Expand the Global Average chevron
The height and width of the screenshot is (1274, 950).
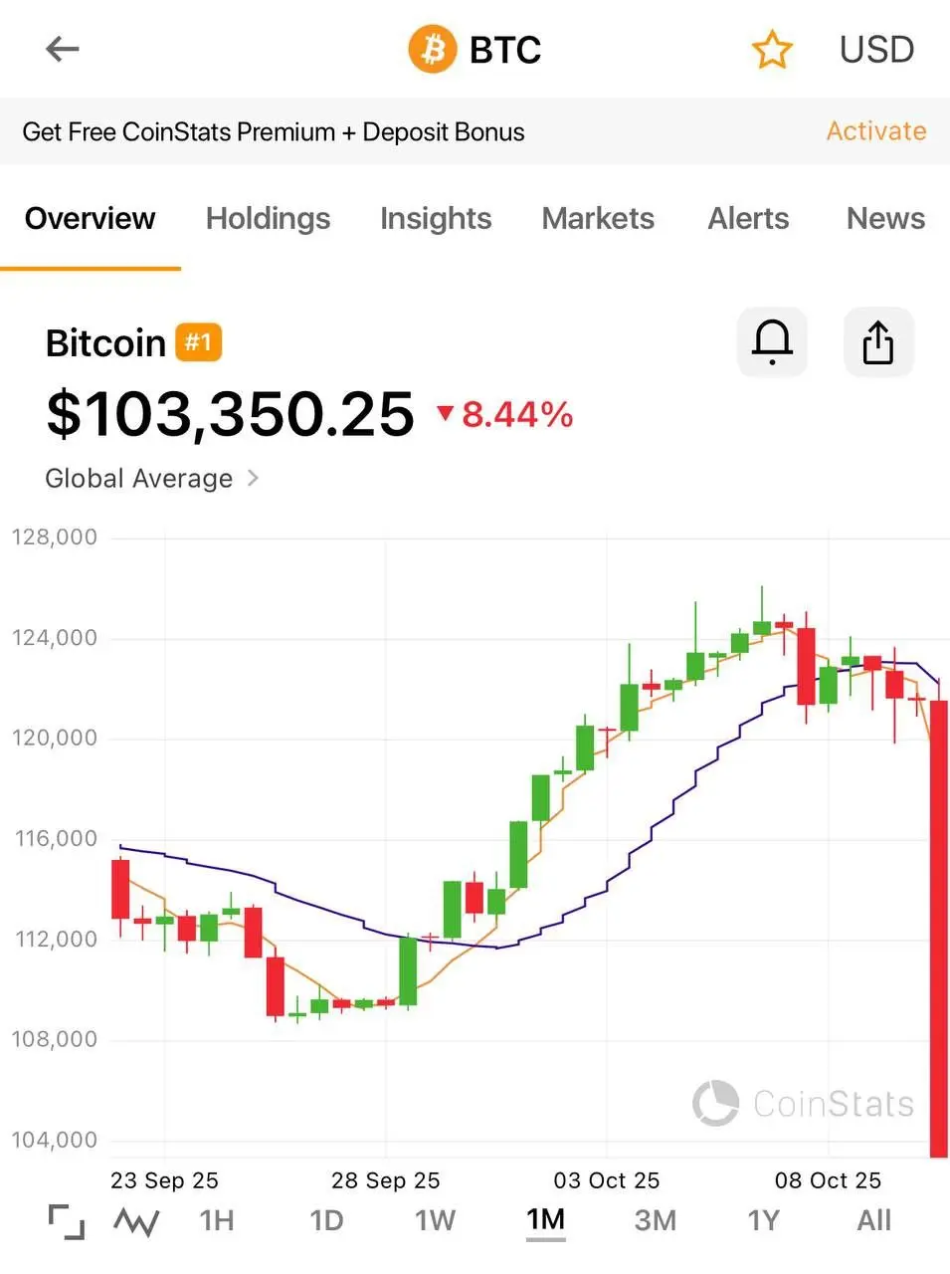coord(253,478)
